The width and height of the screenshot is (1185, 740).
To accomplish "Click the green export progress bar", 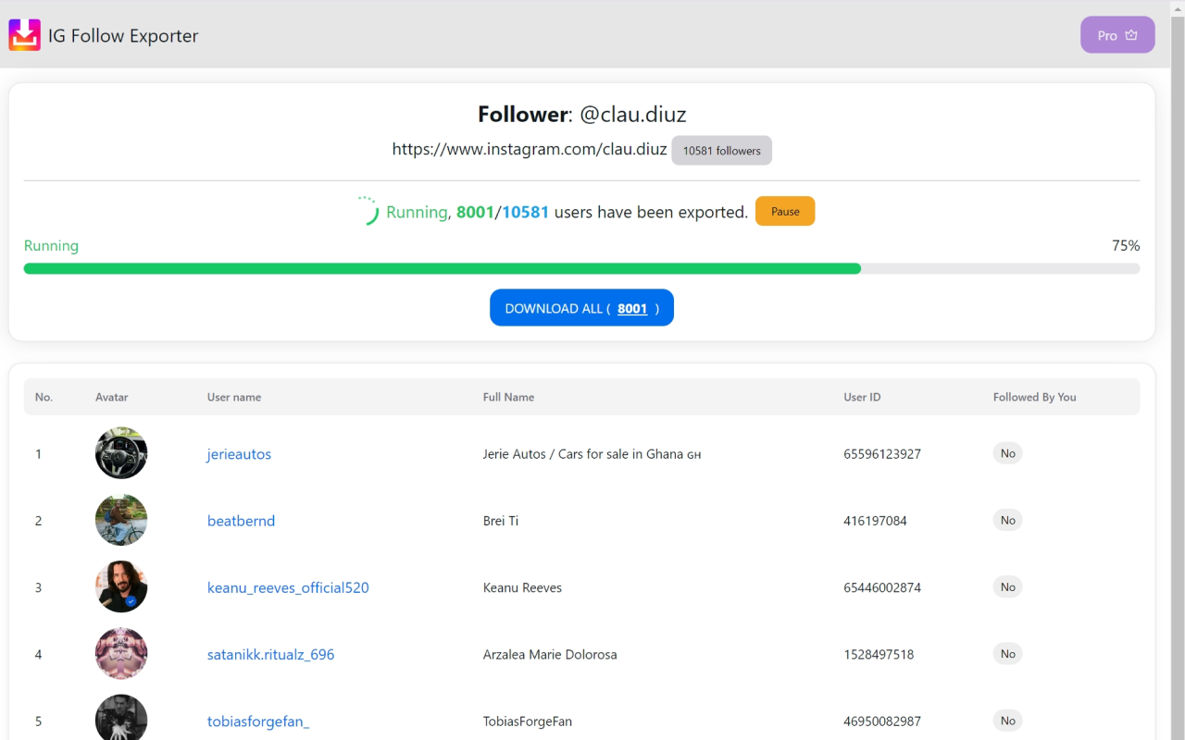I will 442,268.
